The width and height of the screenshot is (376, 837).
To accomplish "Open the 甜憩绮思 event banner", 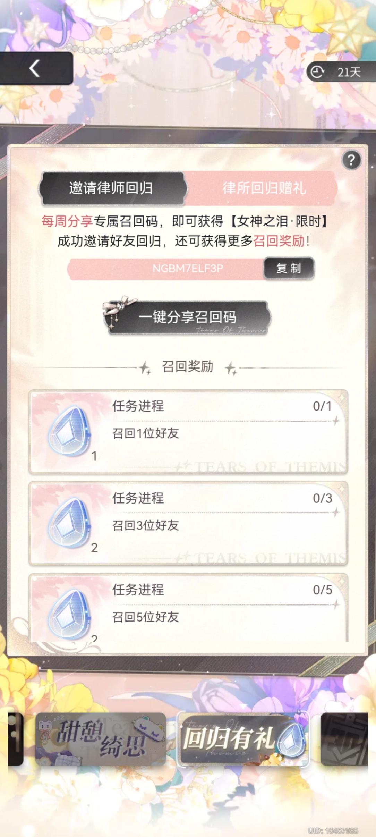I will pyautogui.click(x=101, y=739).
